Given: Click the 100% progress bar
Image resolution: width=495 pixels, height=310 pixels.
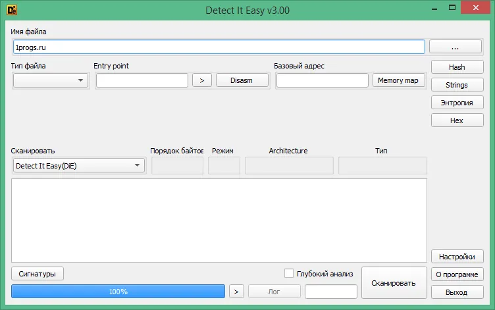Looking at the screenshot, I should click(118, 292).
